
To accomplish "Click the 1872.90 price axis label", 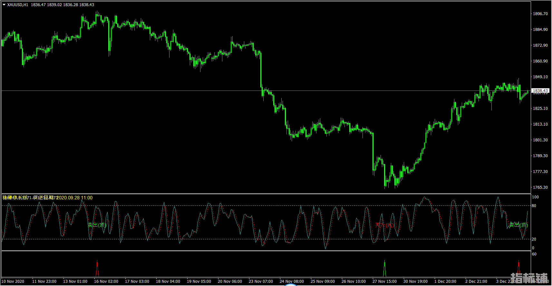I will pyautogui.click(x=540, y=45).
